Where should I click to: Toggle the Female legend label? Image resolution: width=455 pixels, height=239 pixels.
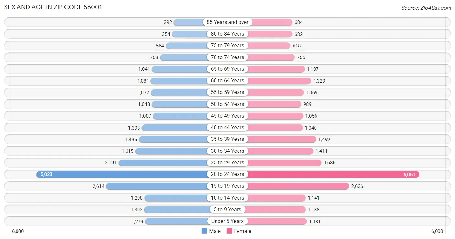[243, 231]
